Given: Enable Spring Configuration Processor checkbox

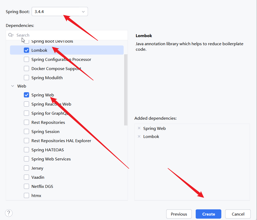Looking at the screenshot, I should click(26, 59).
